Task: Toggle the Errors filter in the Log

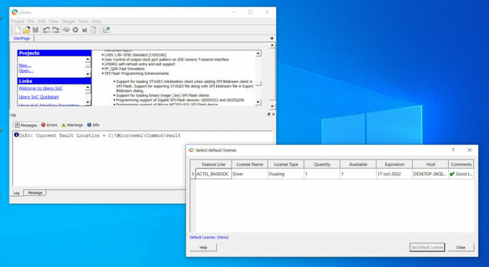Action: [x=50, y=125]
